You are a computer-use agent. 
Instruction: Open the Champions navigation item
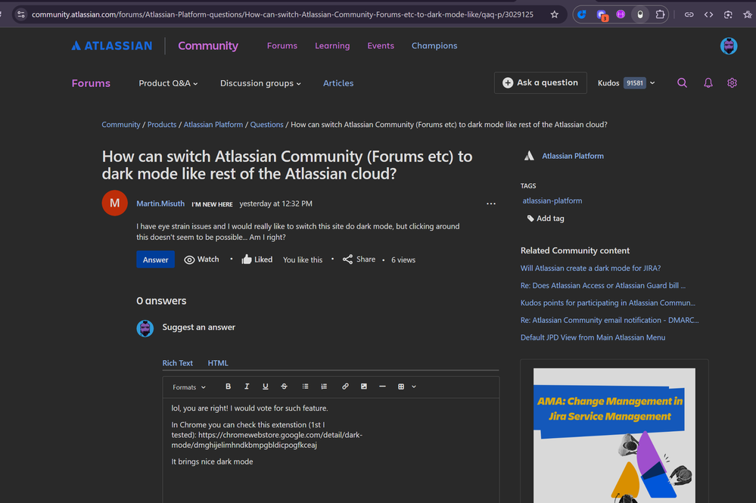[434, 46]
